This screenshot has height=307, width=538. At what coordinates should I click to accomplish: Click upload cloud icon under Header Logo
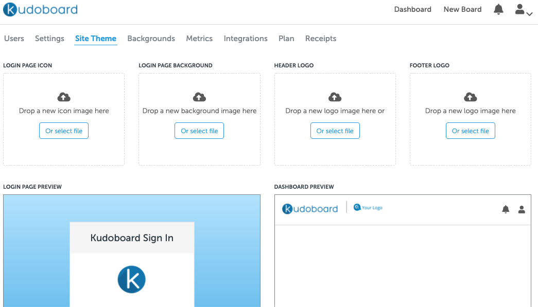coord(335,97)
